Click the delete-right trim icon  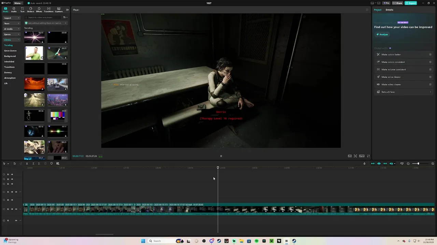(x=39, y=164)
